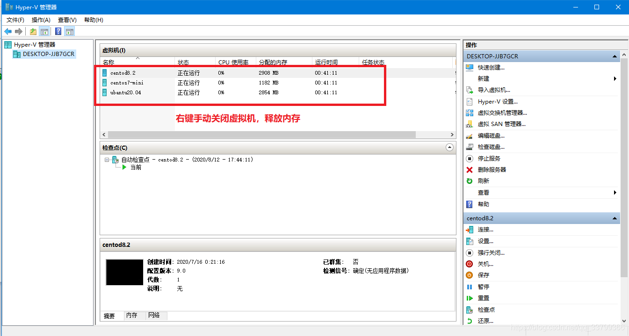Select the ubantu20.04 virtual machine row
629x336 pixels.
277,92
